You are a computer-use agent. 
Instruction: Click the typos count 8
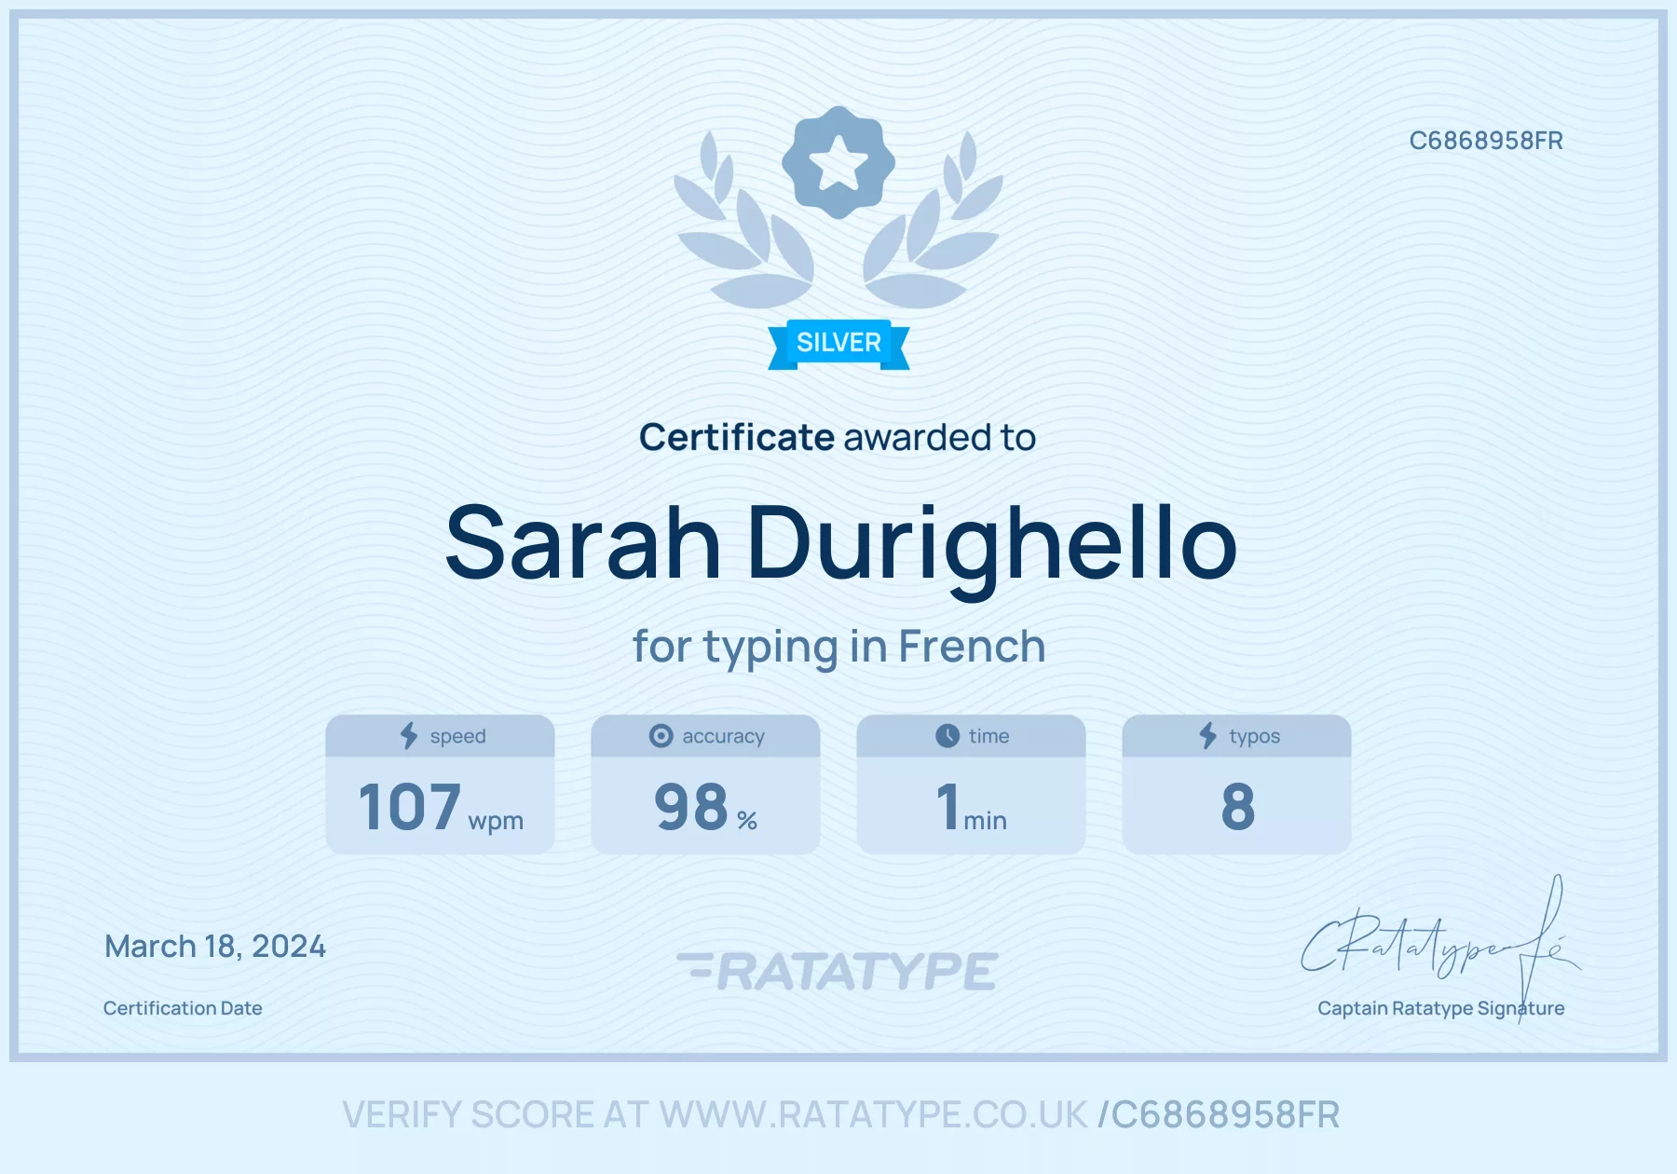pyautogui.click(x=1237, y=807)
